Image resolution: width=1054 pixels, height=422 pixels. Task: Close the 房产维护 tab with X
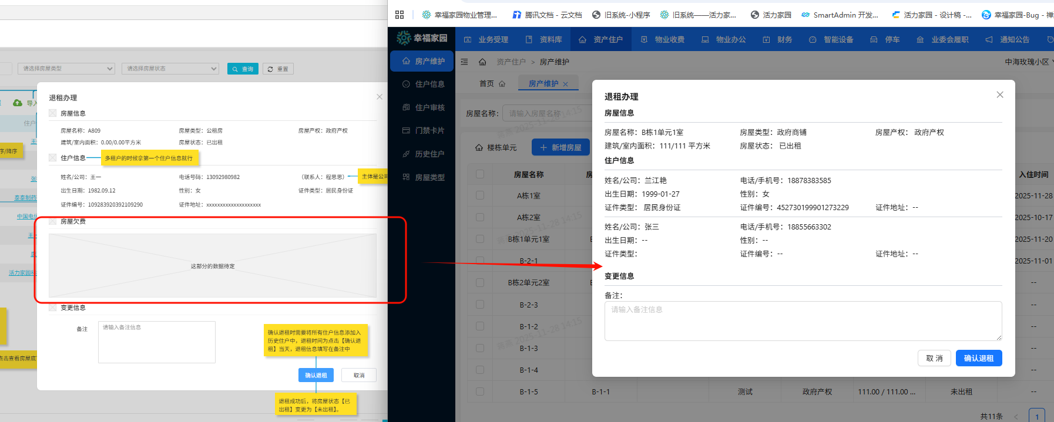pos(565,84)
